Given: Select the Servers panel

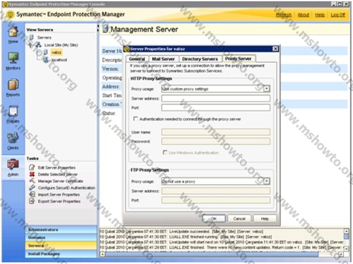Looking at the screenshot, I should tap(61, 245).
